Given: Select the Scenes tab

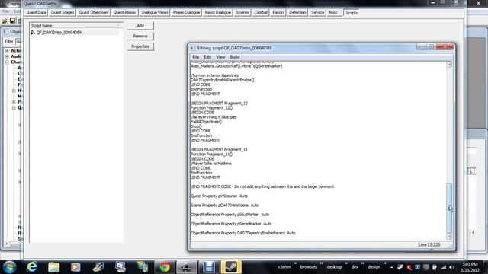Looking at the screenshot, I should [242, 12].
